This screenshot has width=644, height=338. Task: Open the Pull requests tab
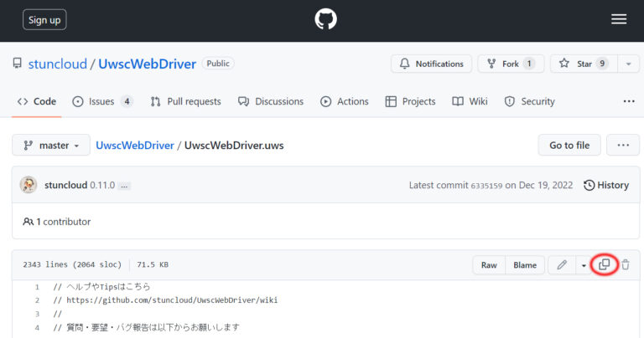[x=185, y=101]
